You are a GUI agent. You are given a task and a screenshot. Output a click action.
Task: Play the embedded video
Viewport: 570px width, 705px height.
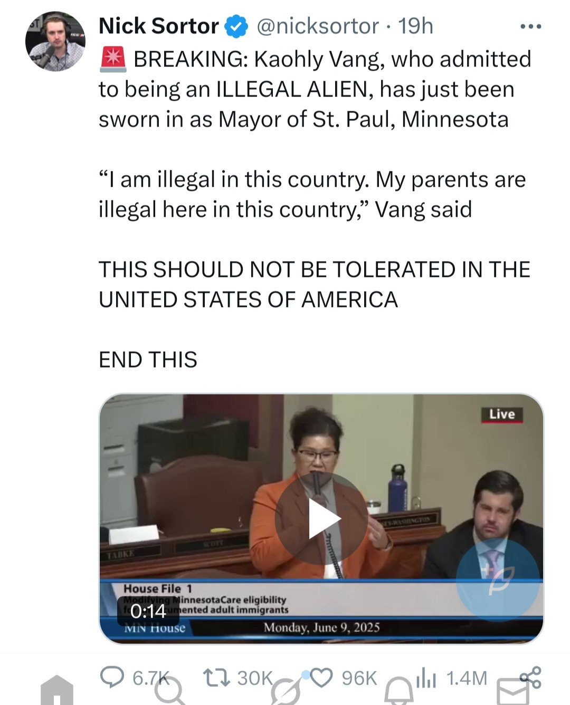(321, 518)
